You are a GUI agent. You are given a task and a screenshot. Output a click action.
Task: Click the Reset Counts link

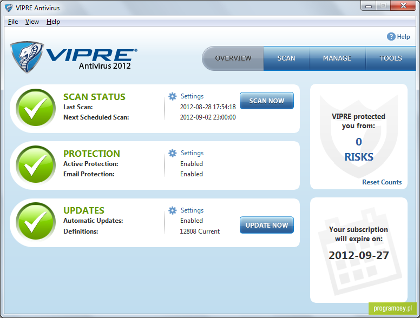(382, 182)
